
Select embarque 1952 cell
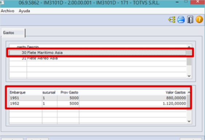point(26,104)
